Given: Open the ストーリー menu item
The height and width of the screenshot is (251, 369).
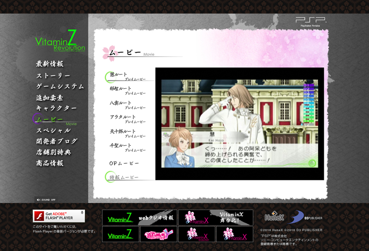Looking at the screenshot, I should click(x=53, y=76).
